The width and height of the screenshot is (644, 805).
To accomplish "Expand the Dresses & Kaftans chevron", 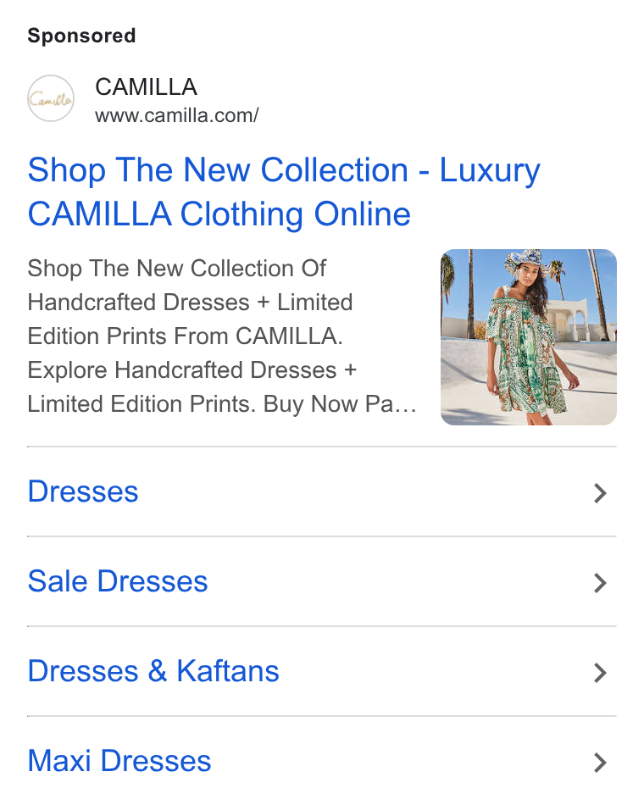I will pos(600,673).
